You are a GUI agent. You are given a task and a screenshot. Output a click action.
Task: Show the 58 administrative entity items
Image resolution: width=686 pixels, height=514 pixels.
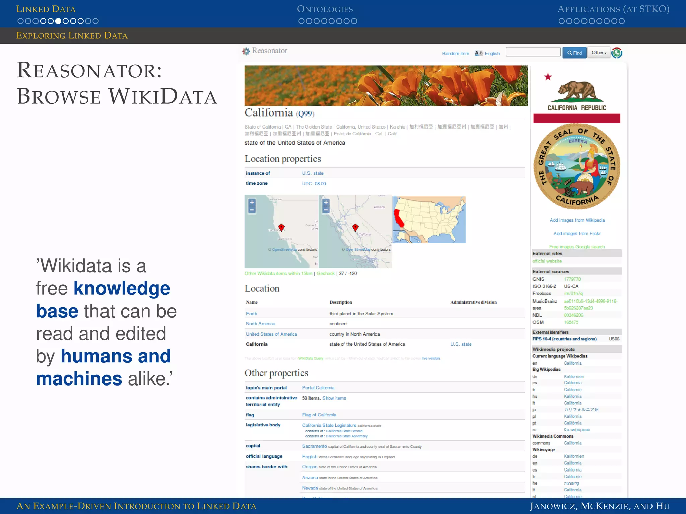click(334, 398)
